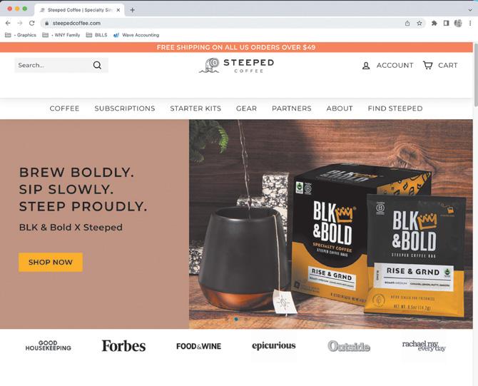
Task: Toggle the browser side panel icon
Action: [446, 23]
